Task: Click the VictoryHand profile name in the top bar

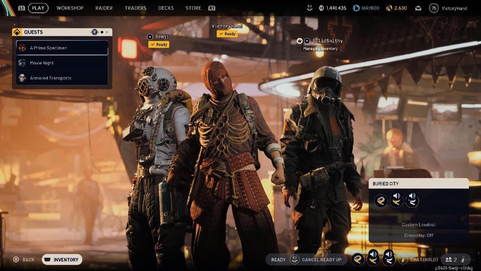Action: point(454,8)
